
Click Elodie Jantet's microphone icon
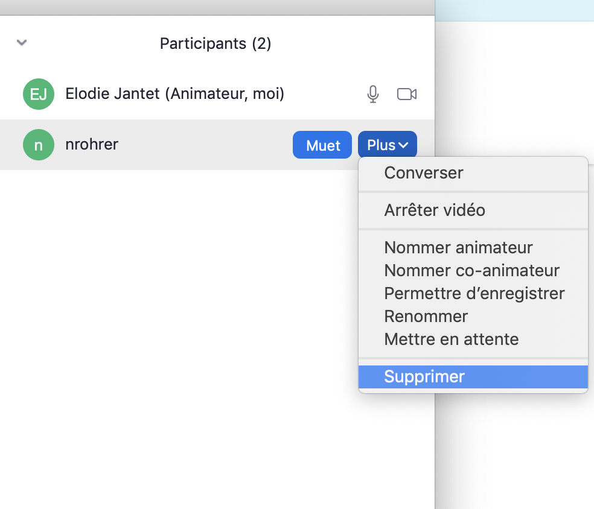point(373,94)
